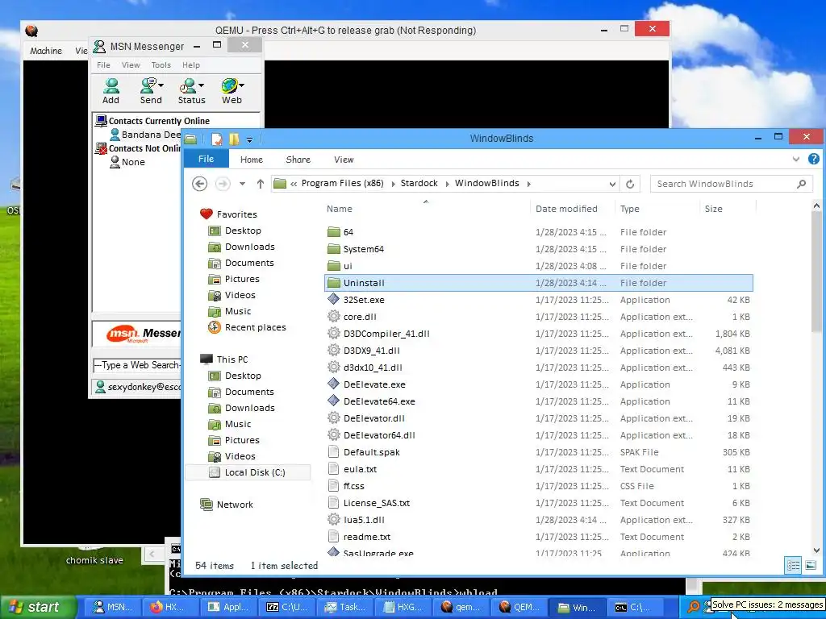The width and height of the screenshot is (826, 619).
Task: Open the View menu in MSN Messenger
Action: [x=131, y=65]
